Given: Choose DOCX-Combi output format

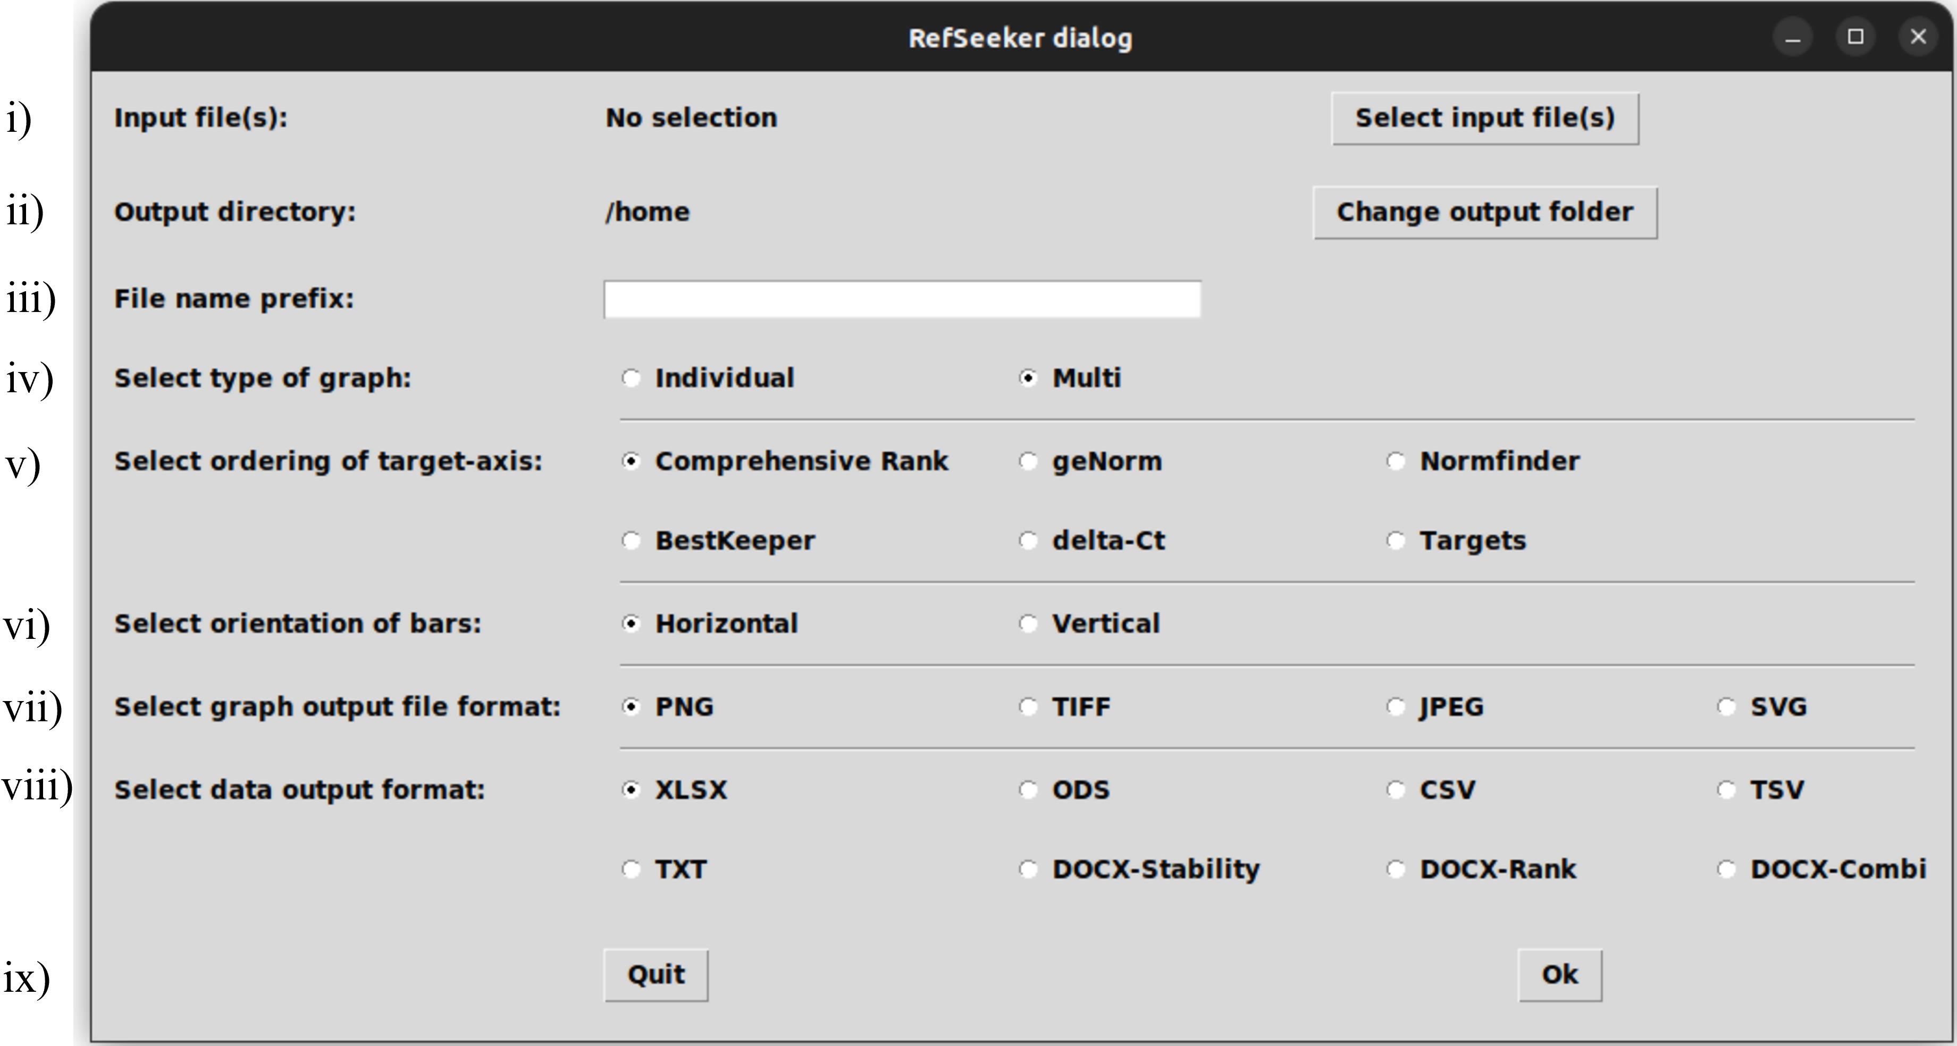Looking at the screenshot, I should pyautogui.click(x=1822, y=869).
